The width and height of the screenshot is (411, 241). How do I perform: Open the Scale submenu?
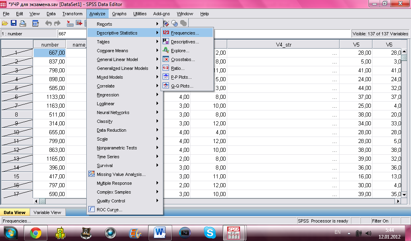pyautogui.click(x=125, y=139)
